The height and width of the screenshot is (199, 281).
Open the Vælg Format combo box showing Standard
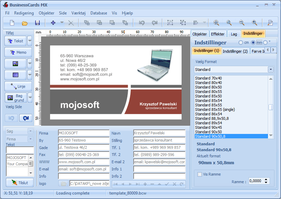pos(234,69)
